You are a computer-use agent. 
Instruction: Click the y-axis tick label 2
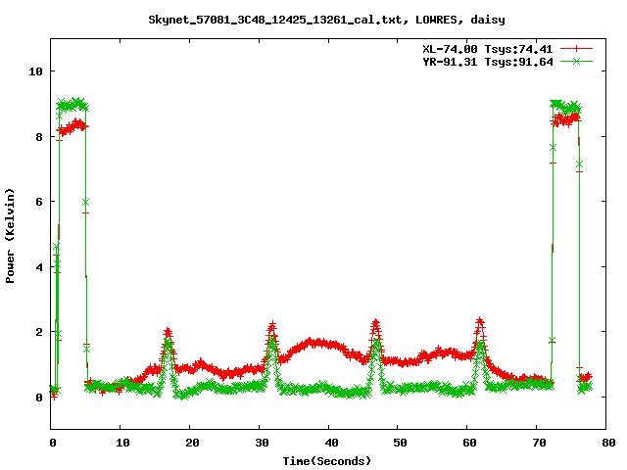[39, 332]
